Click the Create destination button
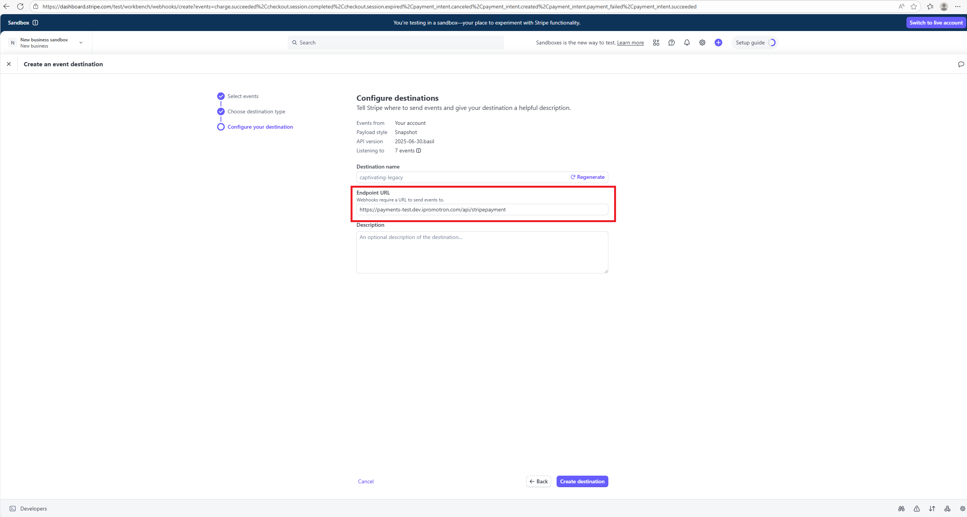The width and height of the screenshot is (967, 517). click(582, 481)
